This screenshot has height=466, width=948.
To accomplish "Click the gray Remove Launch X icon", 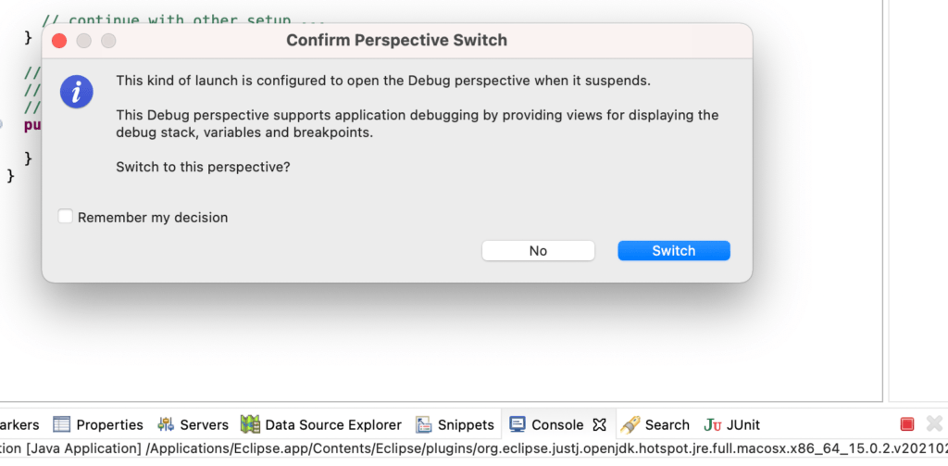I will tap(934, 423).
